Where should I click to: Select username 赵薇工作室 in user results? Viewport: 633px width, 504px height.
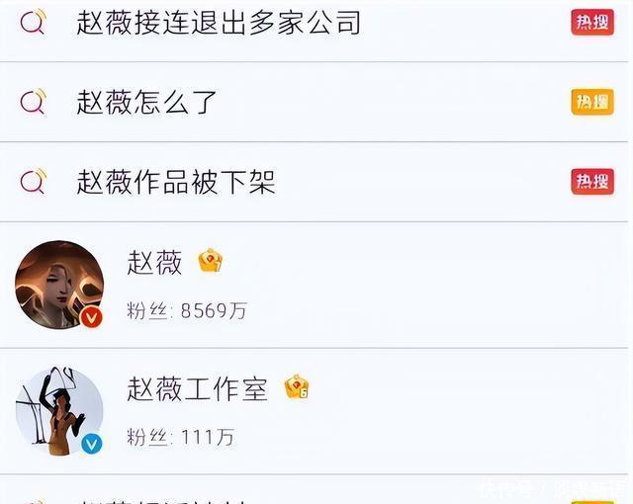[198, 389]
